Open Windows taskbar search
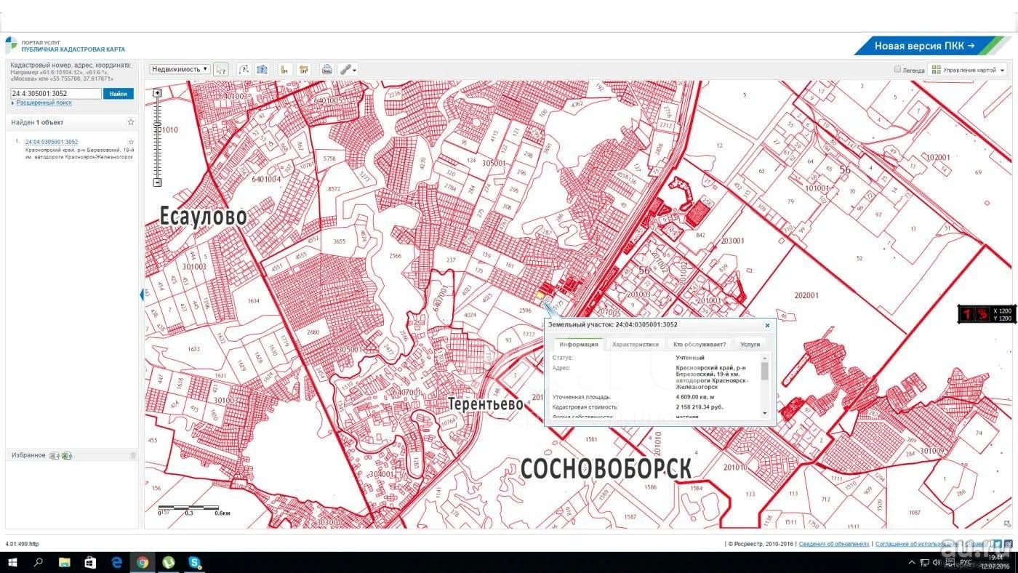 (x=39, y=562)
